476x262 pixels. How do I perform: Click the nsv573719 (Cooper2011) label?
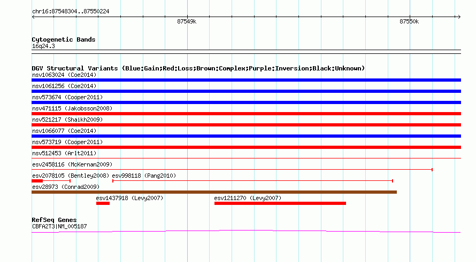[67, 142]
